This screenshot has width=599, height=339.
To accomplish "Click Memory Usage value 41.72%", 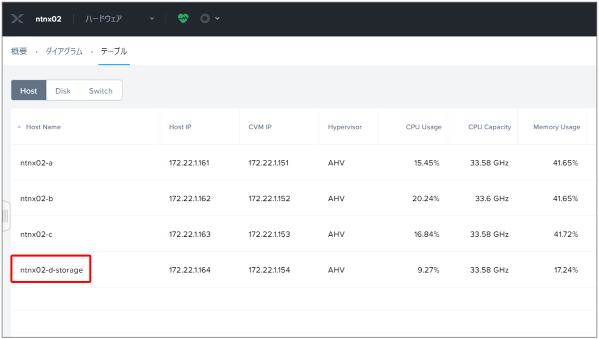I will (566, 234).
